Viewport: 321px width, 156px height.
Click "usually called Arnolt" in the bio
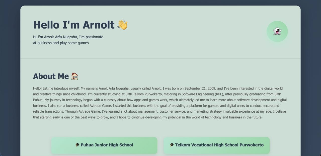(x=146, y=88)
